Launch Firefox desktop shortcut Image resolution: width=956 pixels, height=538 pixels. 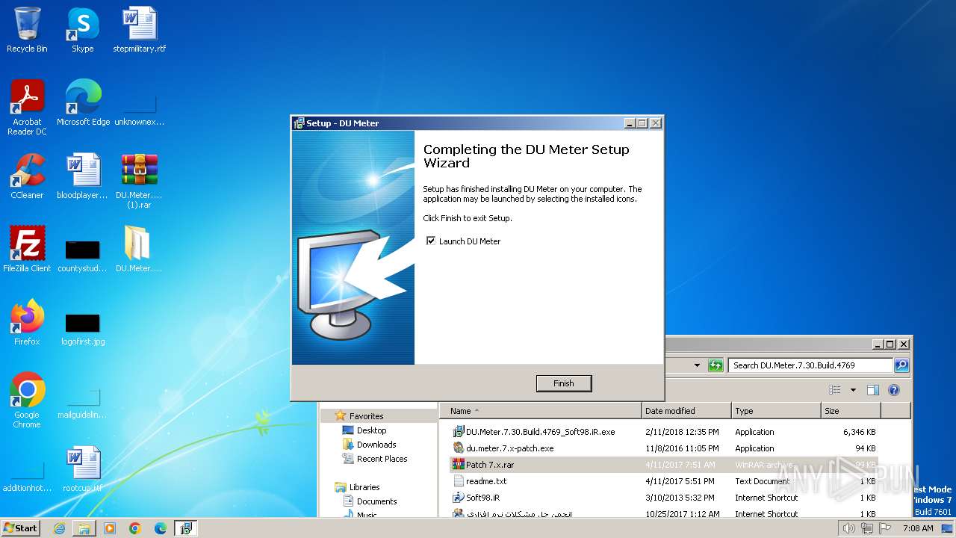tap(27, 323)
